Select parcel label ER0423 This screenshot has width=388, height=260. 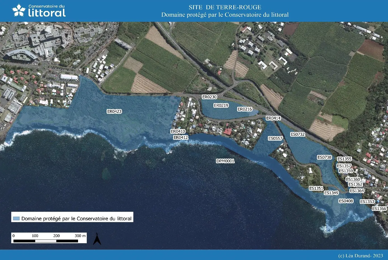(114, 112)
